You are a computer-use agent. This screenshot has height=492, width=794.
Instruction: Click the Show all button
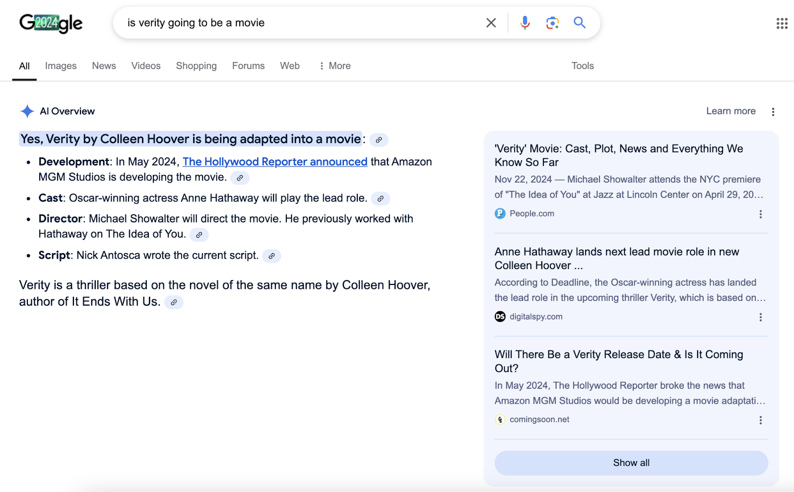point(631,462)
